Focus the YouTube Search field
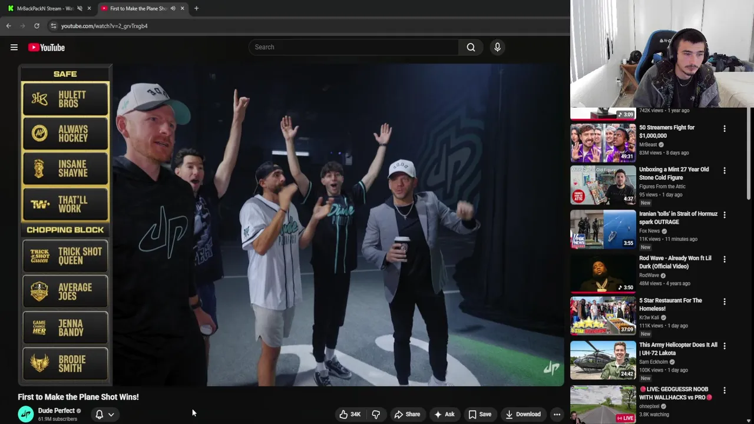 [353, 47]
